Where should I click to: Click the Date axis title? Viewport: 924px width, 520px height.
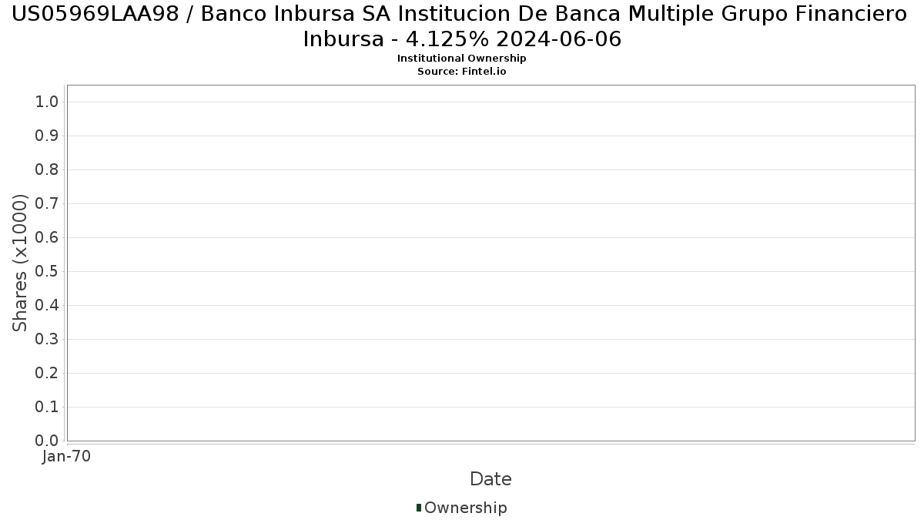[490, 479]
